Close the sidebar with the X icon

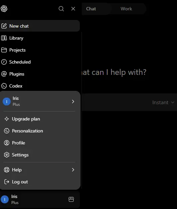click(73, 9)
